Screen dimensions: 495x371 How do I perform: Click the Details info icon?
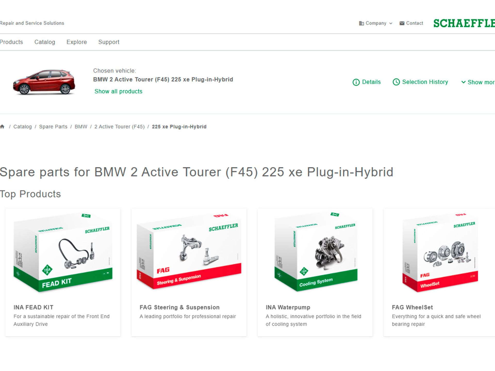pos(356,82)
